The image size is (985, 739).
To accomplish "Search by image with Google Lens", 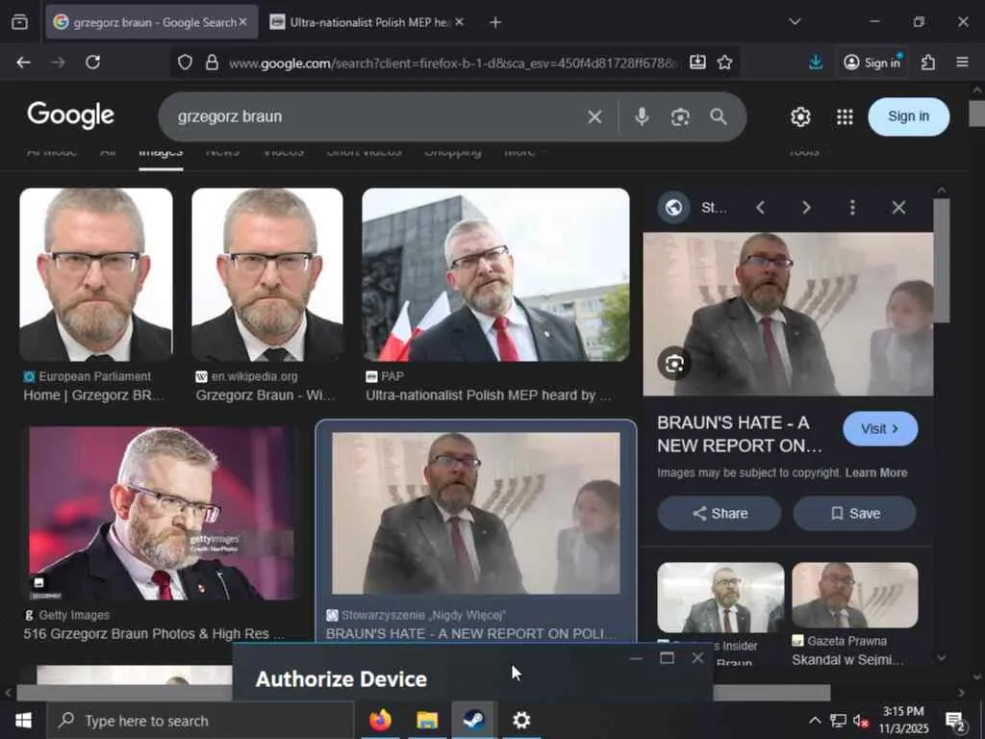I will (680, 116).
